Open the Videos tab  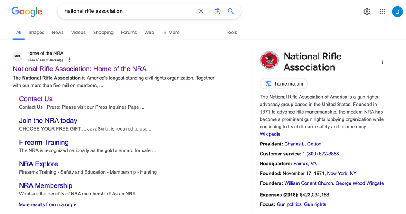[78, 33]
